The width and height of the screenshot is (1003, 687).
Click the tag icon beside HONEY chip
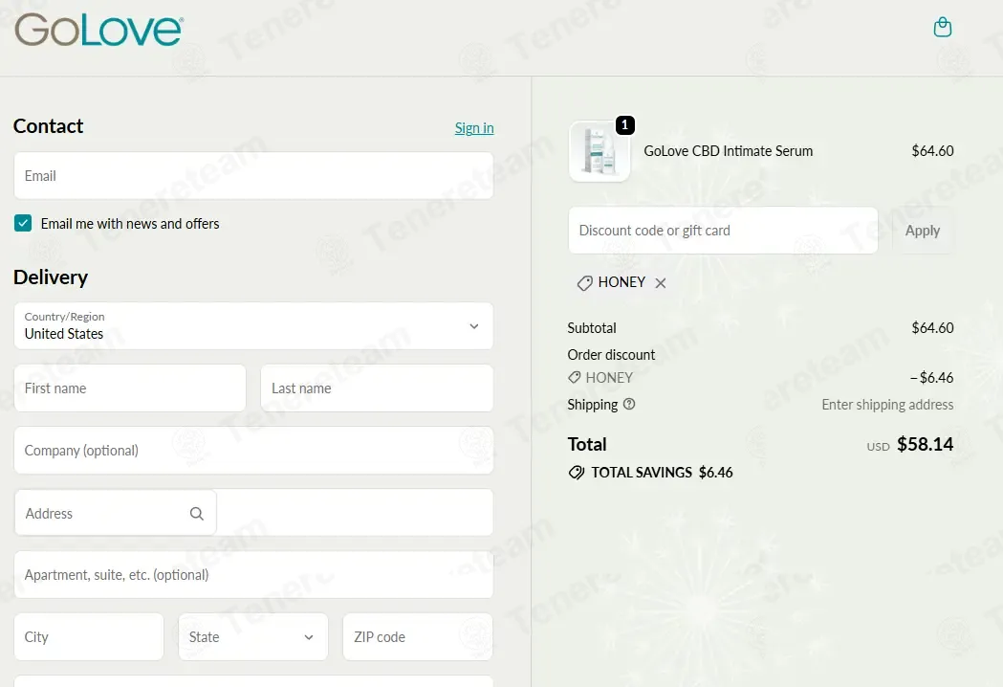tap(584, 283)
